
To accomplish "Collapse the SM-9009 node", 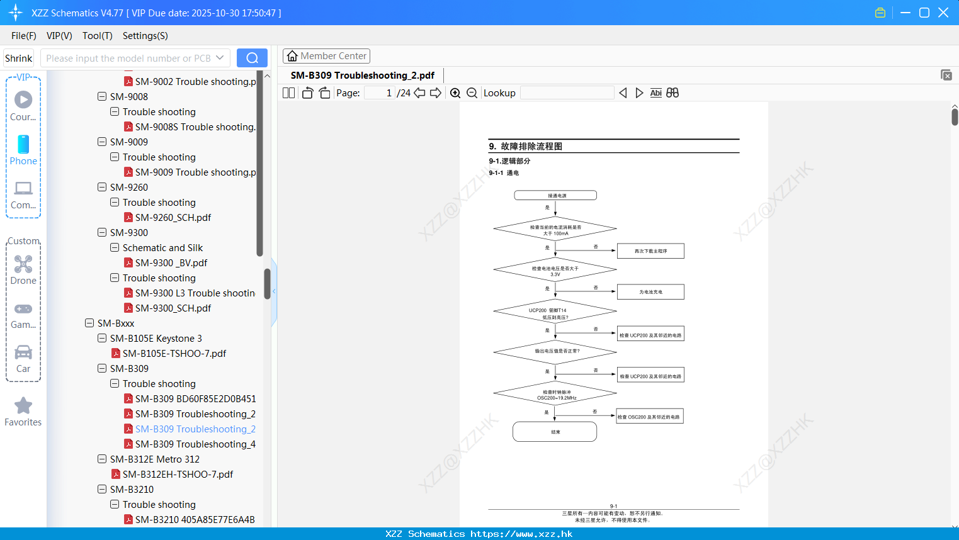I will click(102, 142).
